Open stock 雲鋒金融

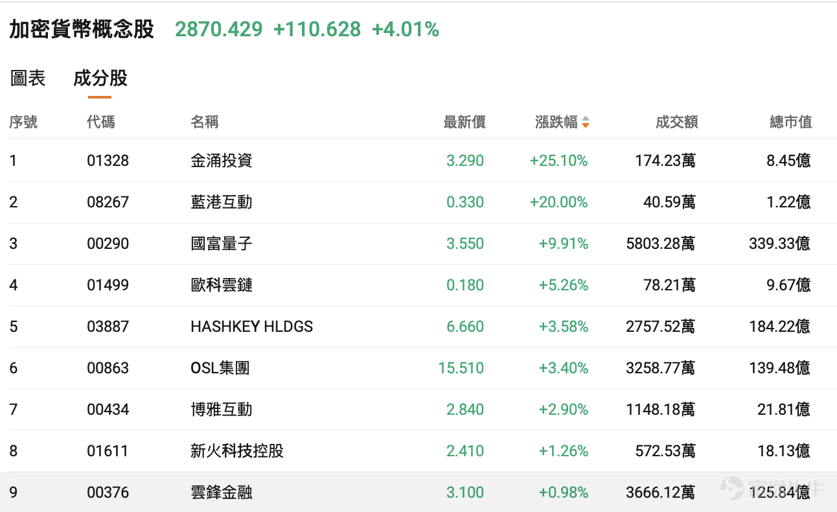click(x=222, y=493)
